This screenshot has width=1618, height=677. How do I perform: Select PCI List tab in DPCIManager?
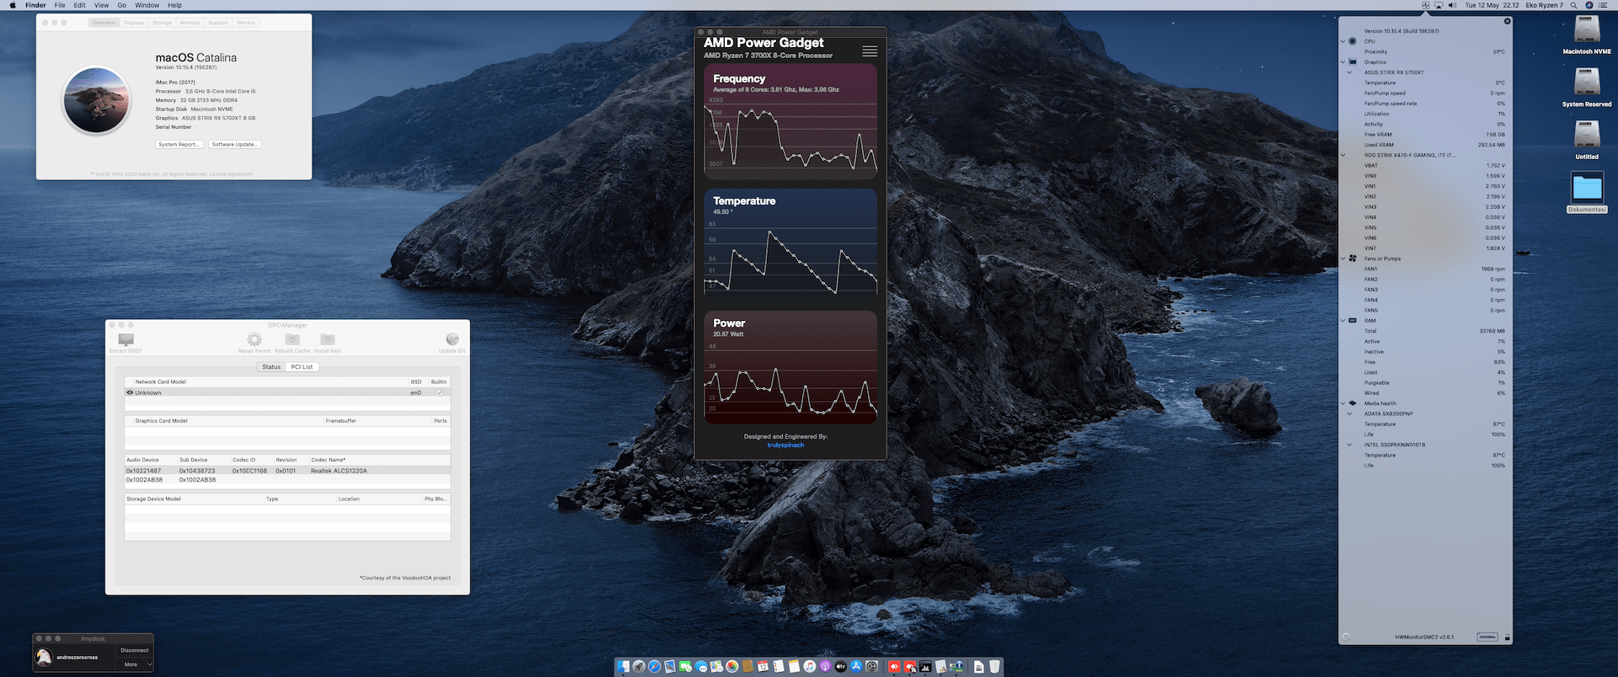point(302,367)
